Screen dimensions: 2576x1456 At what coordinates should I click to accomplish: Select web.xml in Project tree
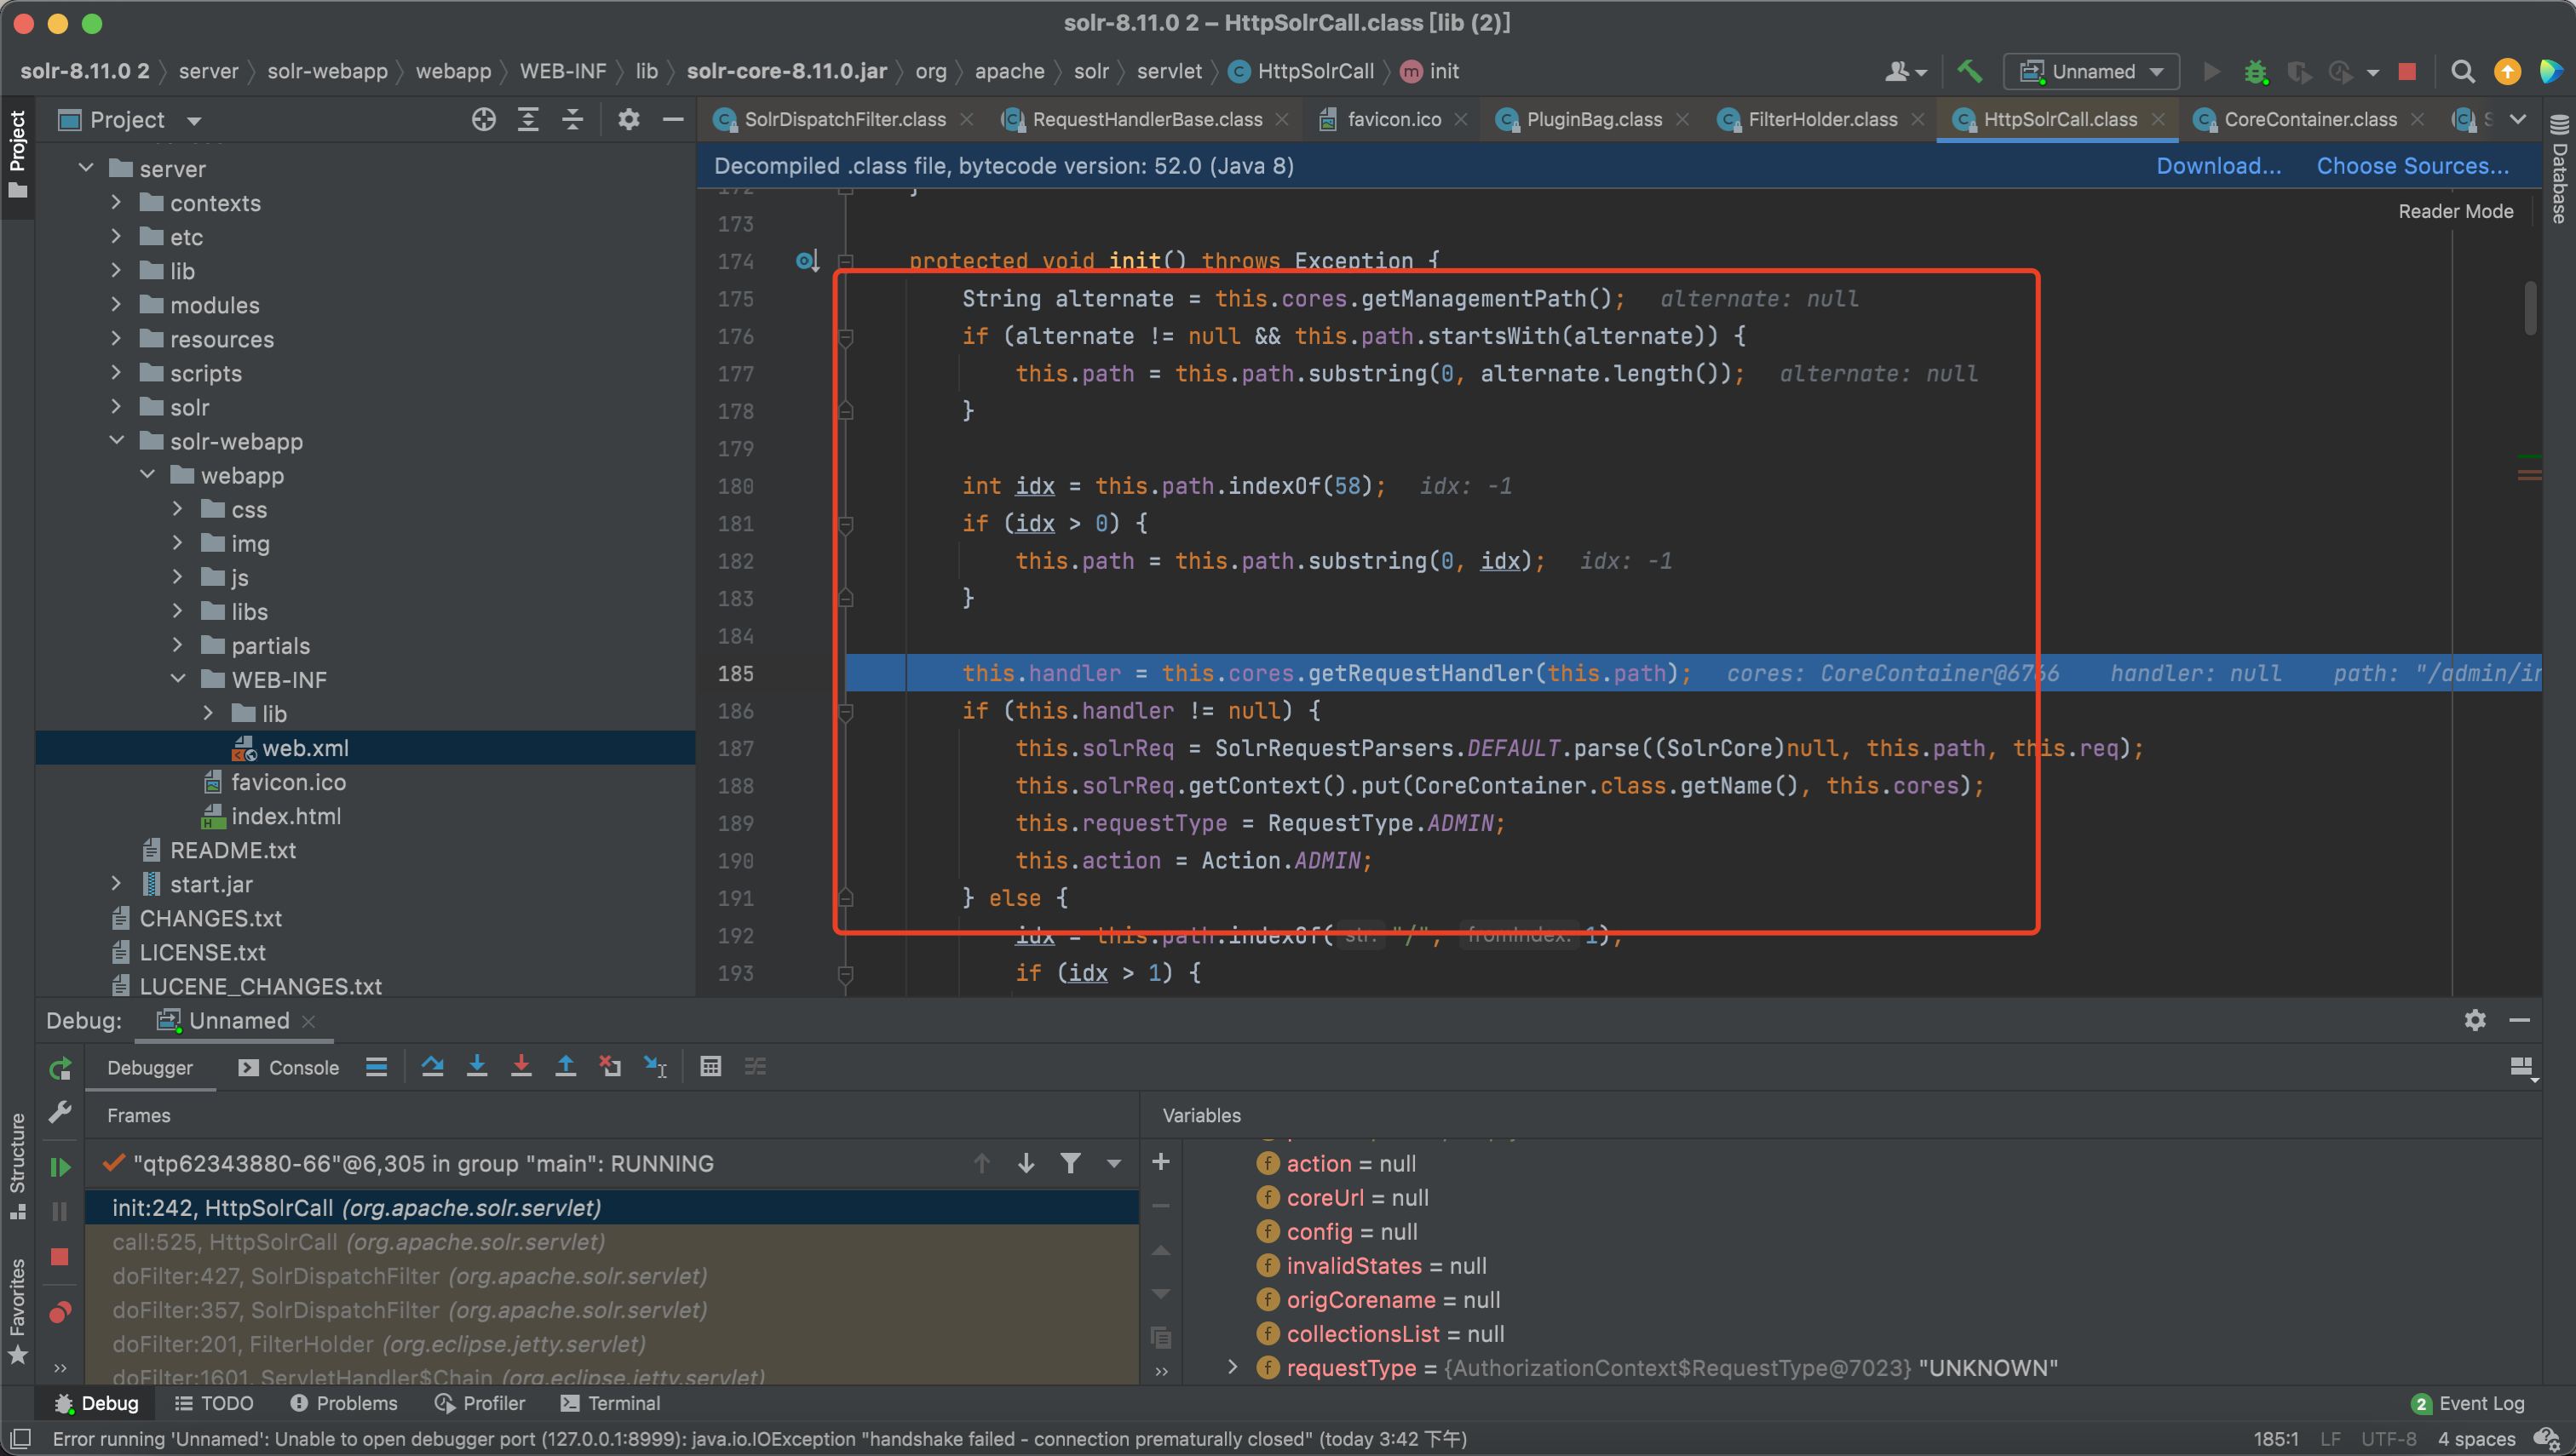point(365,747)
